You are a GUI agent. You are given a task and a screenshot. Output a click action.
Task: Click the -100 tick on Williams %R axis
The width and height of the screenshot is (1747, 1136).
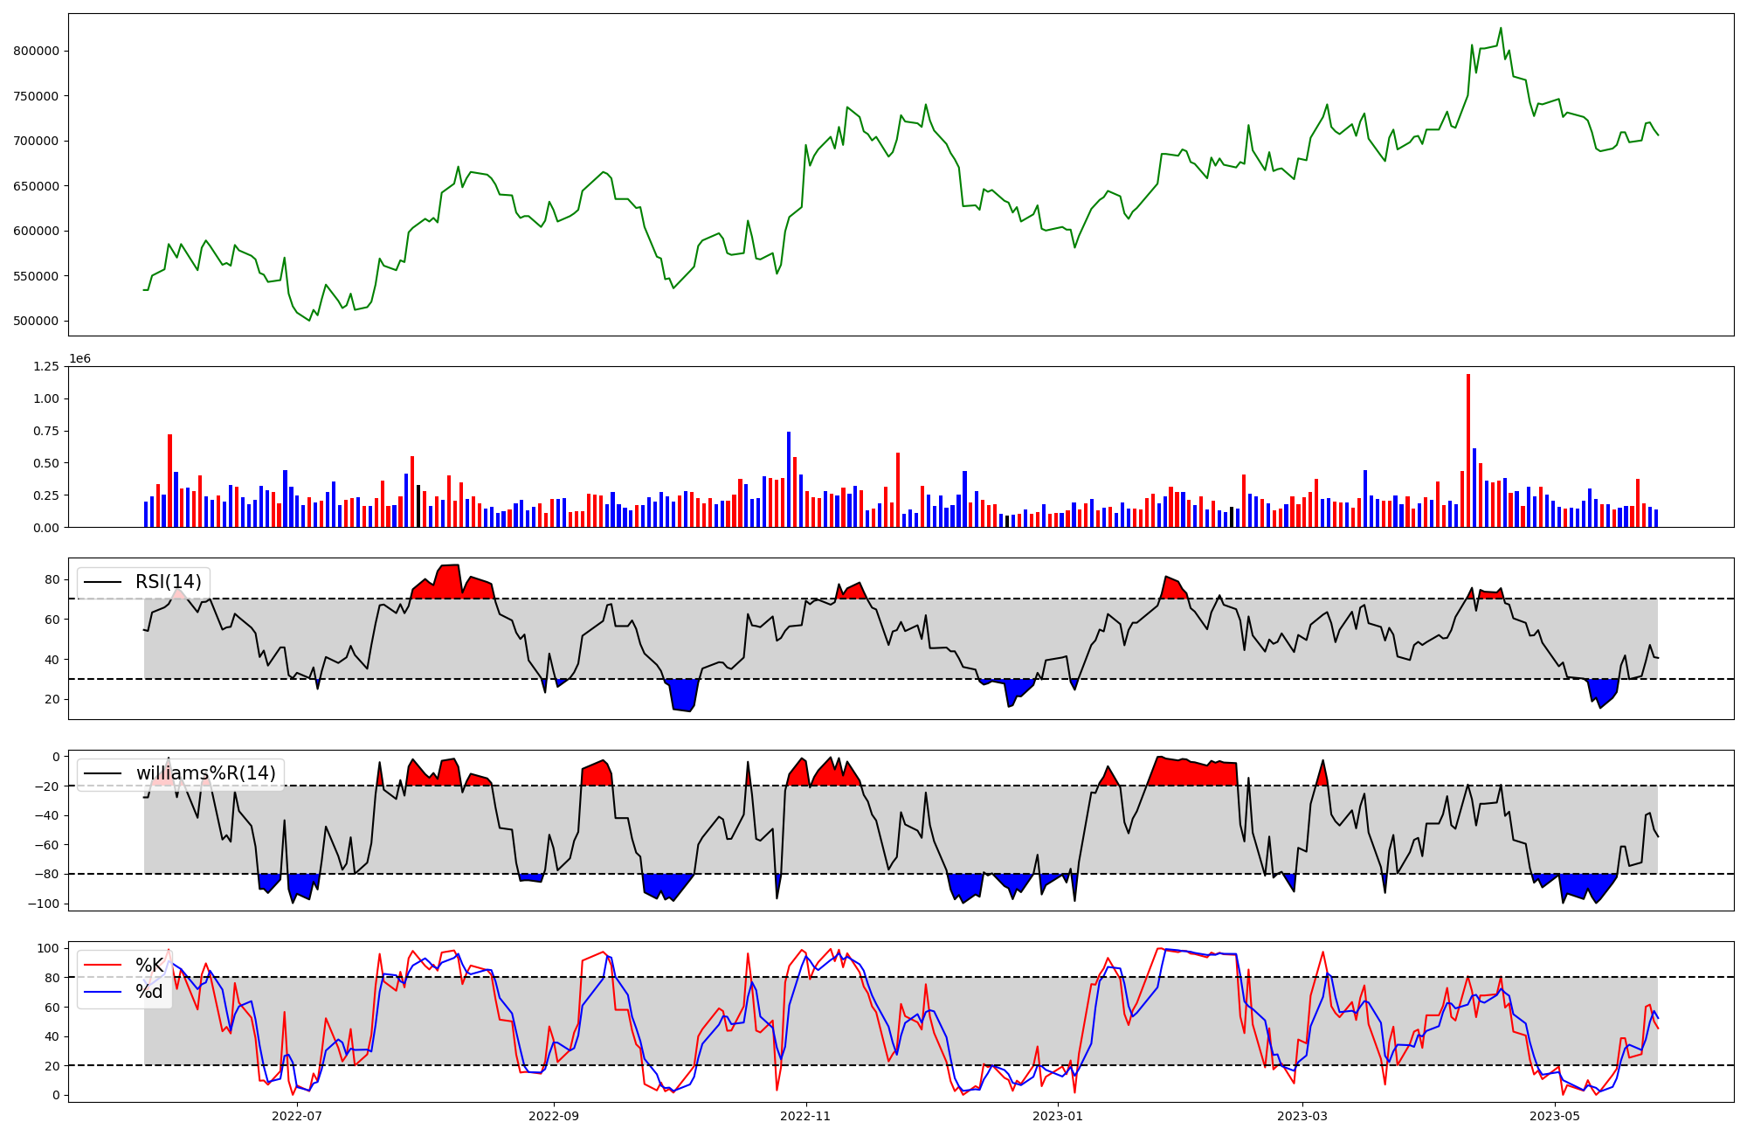(43, 904)
